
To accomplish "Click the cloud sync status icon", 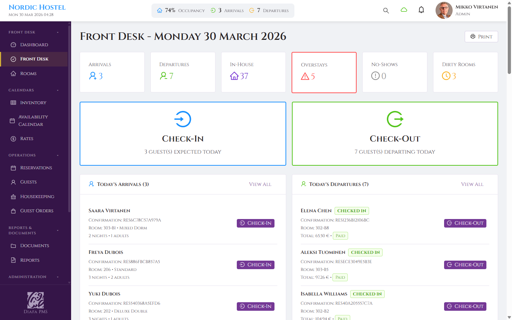I will [x=404, y=10].
